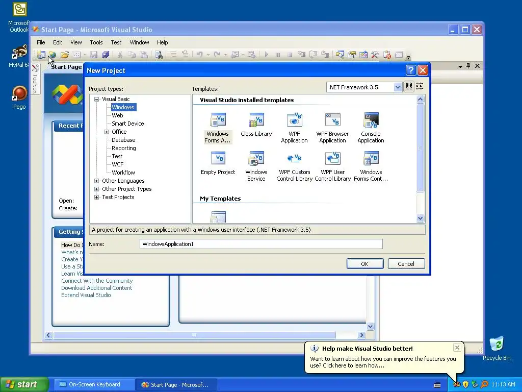Select the Smart Device project type
522x392 pixels.
pyautogui.click(x=128, y=124)
